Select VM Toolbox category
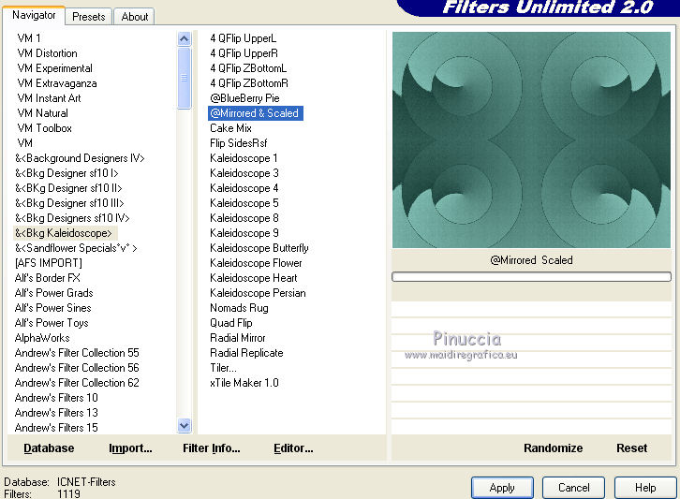This screenshot has width=680, height=499. pos(44,128)
